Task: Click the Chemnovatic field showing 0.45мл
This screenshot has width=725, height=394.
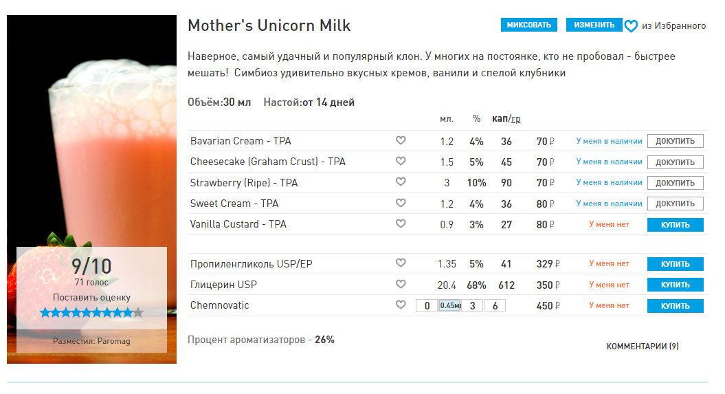Action: click(x=449, y=306)
